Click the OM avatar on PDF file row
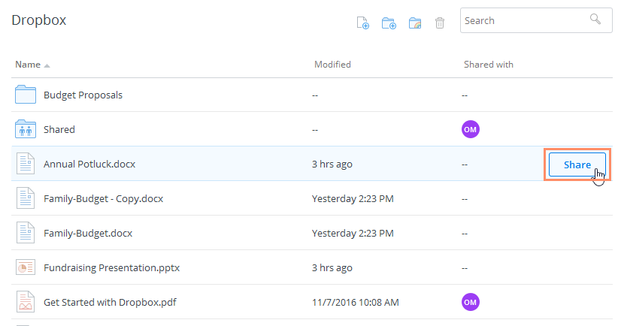 click(471, 302)
